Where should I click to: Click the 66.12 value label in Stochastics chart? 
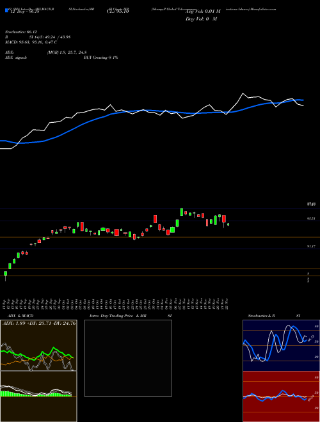[x=310, y=338]
